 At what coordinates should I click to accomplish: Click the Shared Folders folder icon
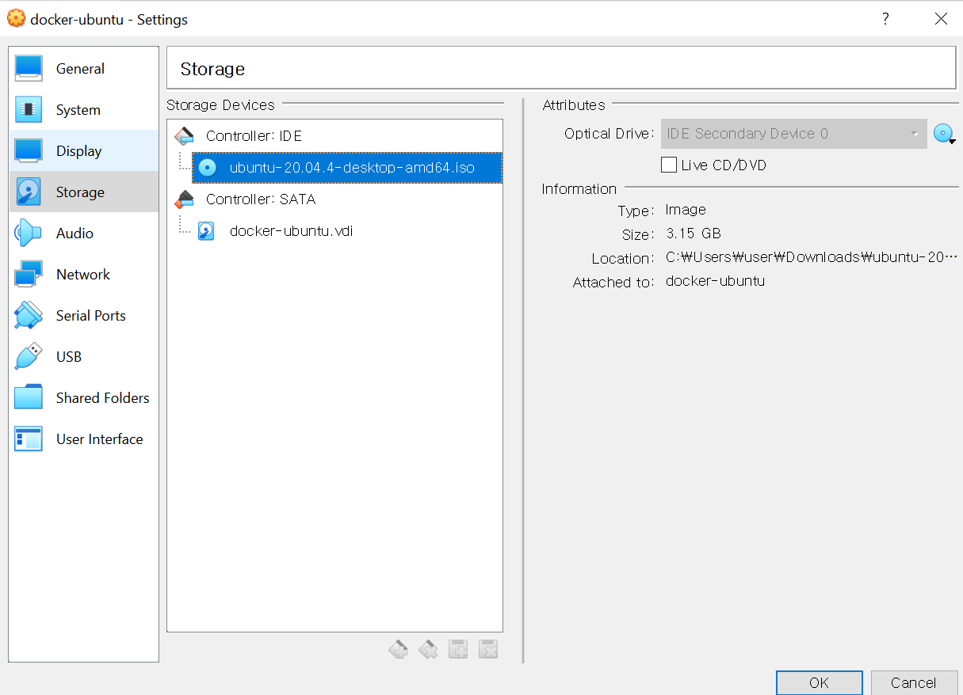[x=29, y=398]
